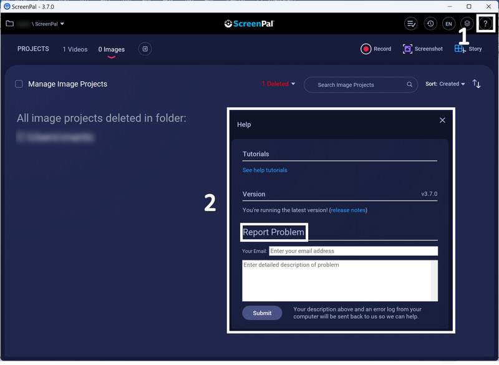This screenshot has width=499, height=365.
Task: Focus the Search Image Projects field
Action: (x=361, y=85)
